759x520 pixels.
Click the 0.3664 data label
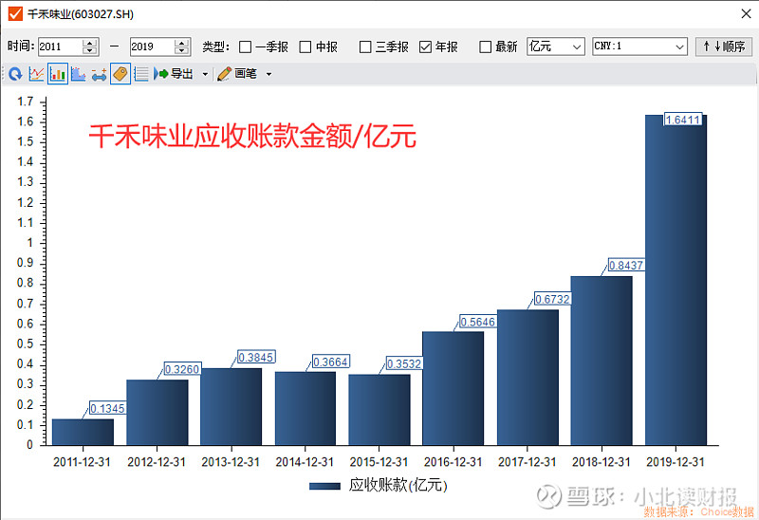tap(330, 362)
